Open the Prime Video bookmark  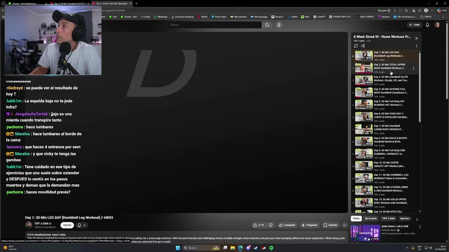[x=219, y=17]
